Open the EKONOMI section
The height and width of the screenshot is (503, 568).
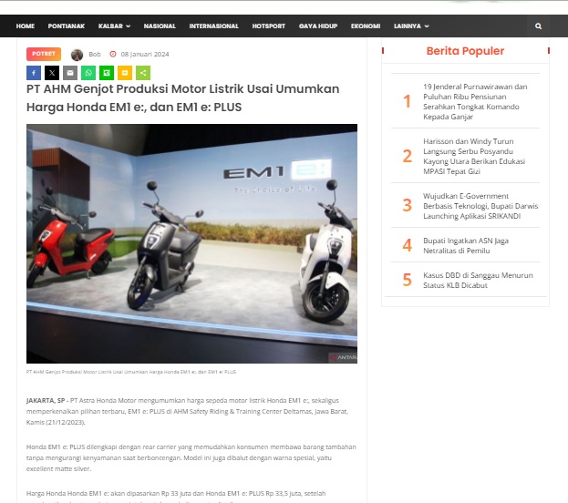coord(366,26)
